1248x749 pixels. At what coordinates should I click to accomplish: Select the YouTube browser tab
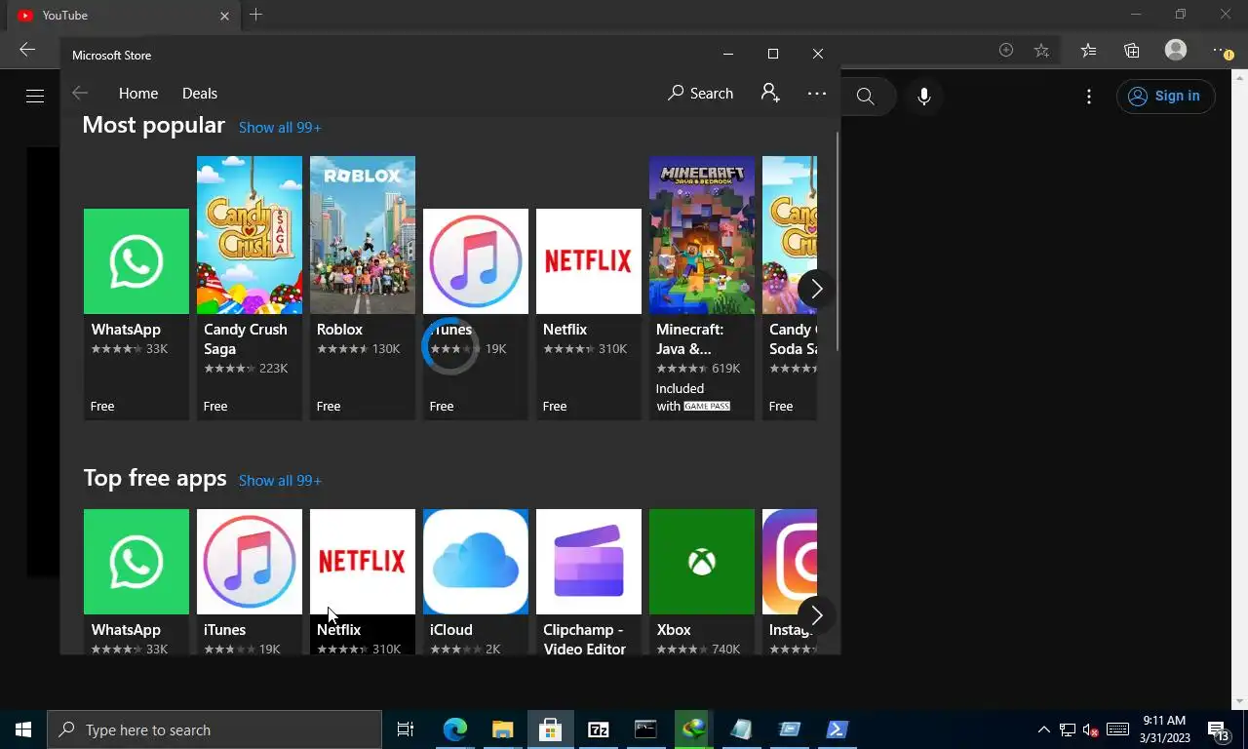click(124, 16)
